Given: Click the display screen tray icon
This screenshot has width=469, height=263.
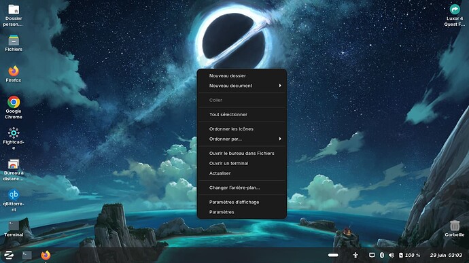Looking at the screenshot, I should click(x=372, y=256).
